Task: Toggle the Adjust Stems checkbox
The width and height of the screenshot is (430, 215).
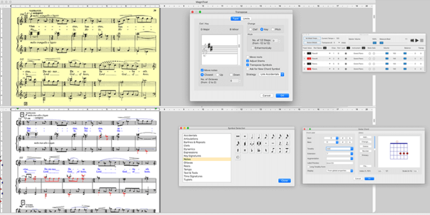Action: tap(248, 61)
